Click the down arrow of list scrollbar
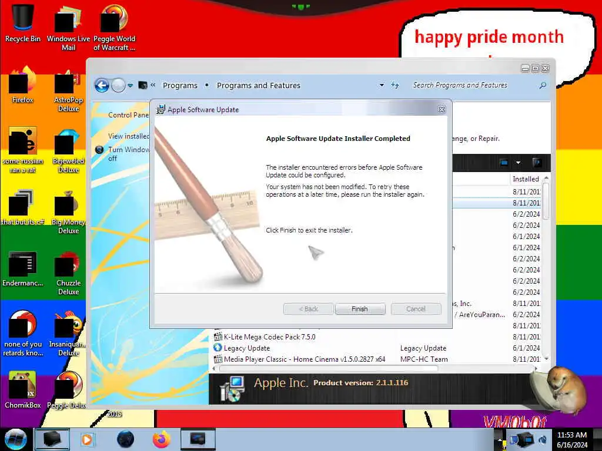602x451 pixels. (x=546, y=359)
